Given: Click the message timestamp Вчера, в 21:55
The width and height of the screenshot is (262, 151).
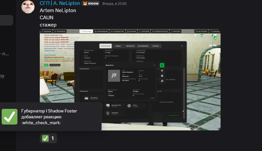Looking at the screenshot, I should pyautogui.click(x=114, y=4).
